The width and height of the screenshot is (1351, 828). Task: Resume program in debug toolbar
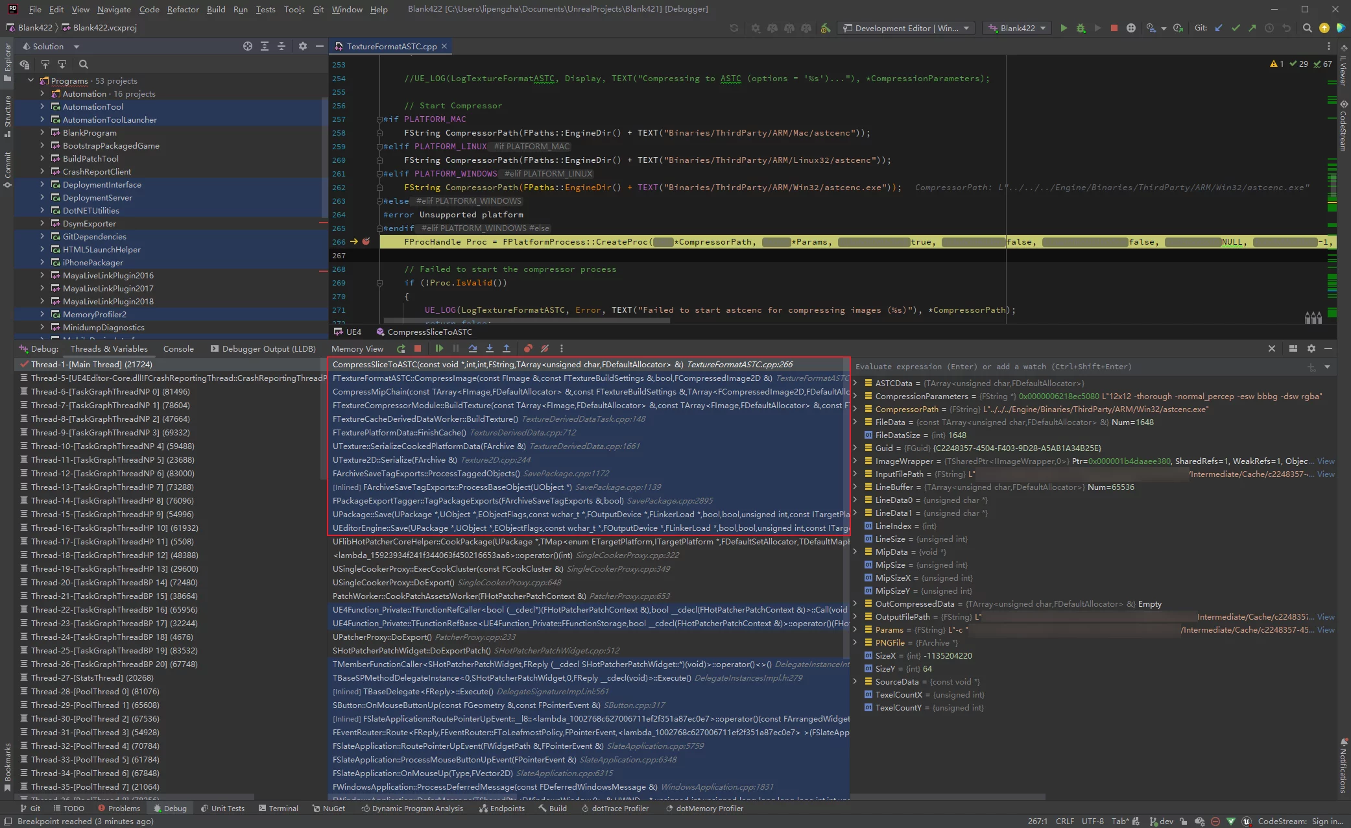tap(440, 348)
